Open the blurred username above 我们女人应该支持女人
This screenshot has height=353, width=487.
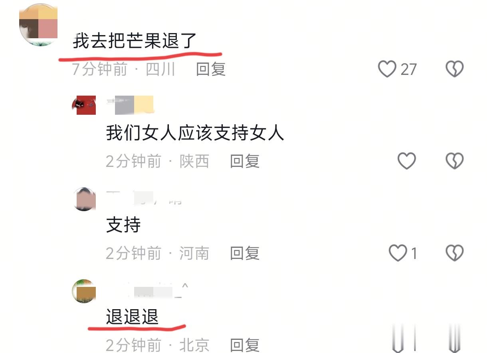coord(130,104)
